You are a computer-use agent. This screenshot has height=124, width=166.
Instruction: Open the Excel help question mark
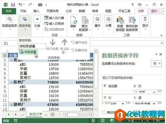[132, 5]
